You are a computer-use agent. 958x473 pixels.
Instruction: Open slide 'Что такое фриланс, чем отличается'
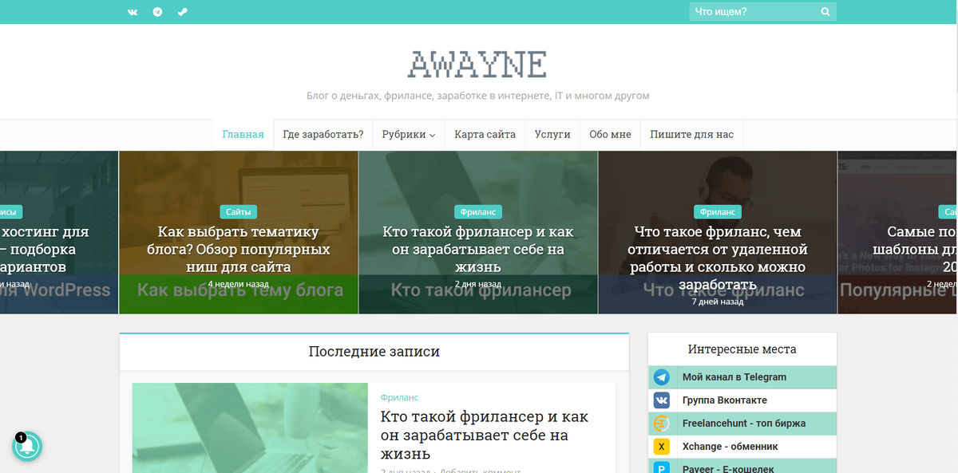[717, 258]
